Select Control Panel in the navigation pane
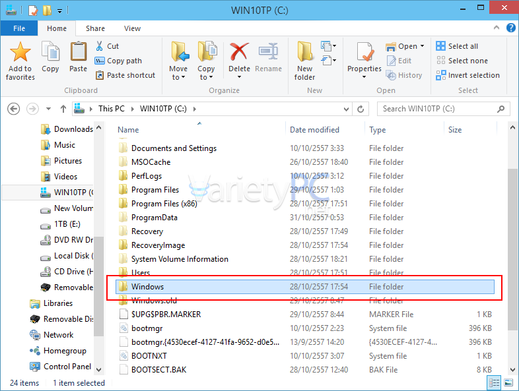This screenshot has height=391, width=519. [x=60, y=367]
